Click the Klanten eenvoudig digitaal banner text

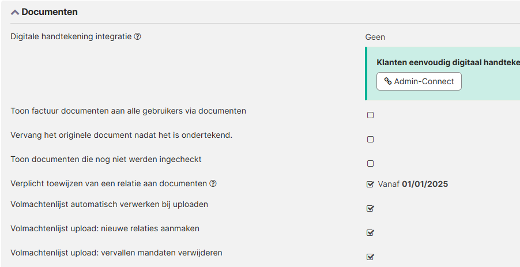448,62
